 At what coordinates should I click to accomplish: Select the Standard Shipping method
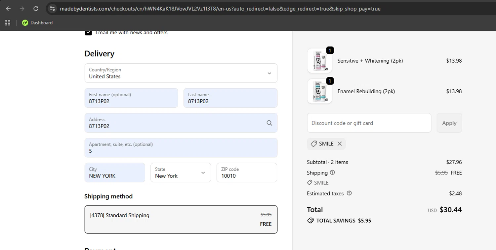(181, 219)
